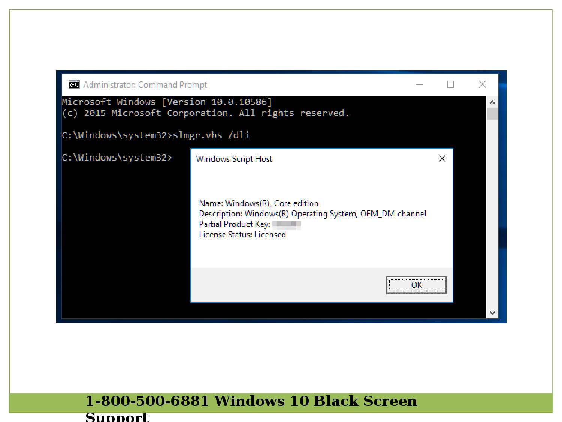
Task: Click the scrollbar up arrow in Command Prompt
Action: point(492,102)
